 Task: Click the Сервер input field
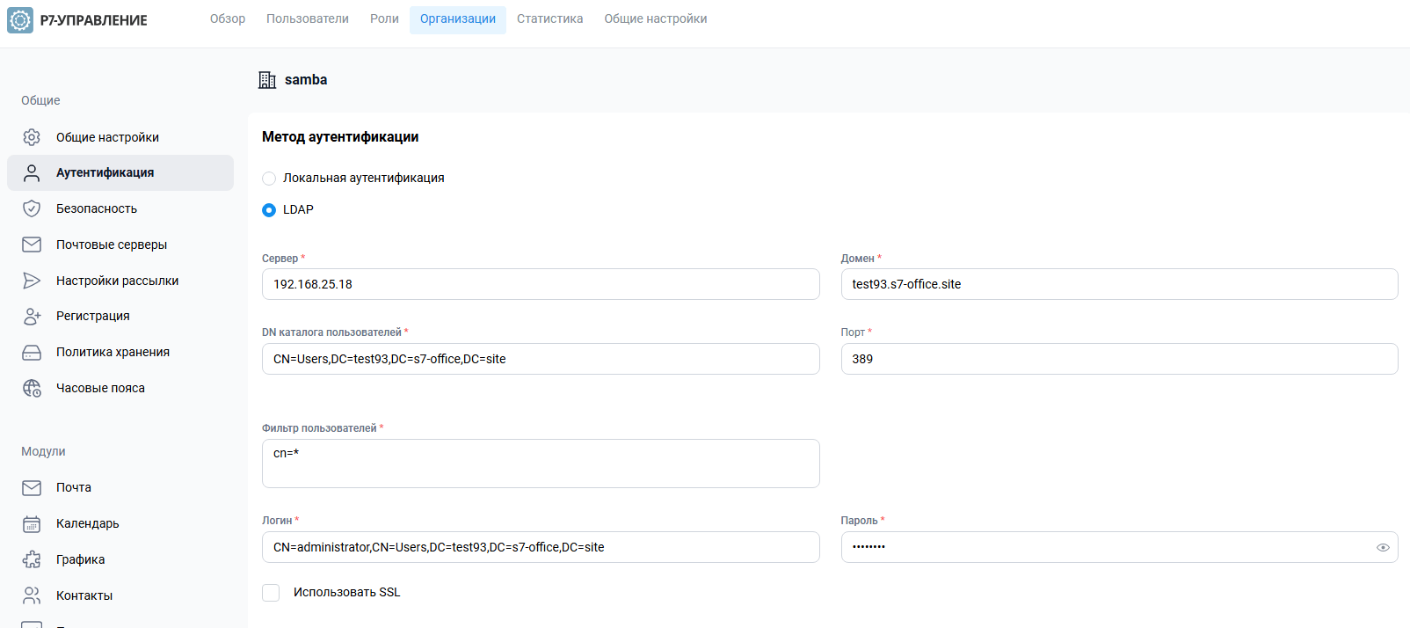(540, 284)
